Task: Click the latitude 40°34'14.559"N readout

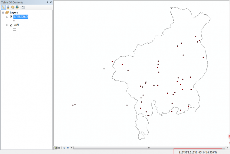Action: click(208, 152)
